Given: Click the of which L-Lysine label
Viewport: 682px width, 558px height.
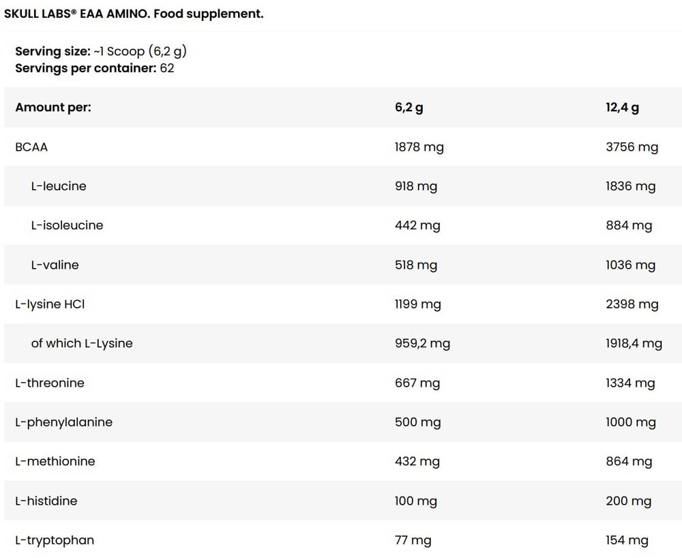Looking at the screenshot, I should click(x=82, y=343).
